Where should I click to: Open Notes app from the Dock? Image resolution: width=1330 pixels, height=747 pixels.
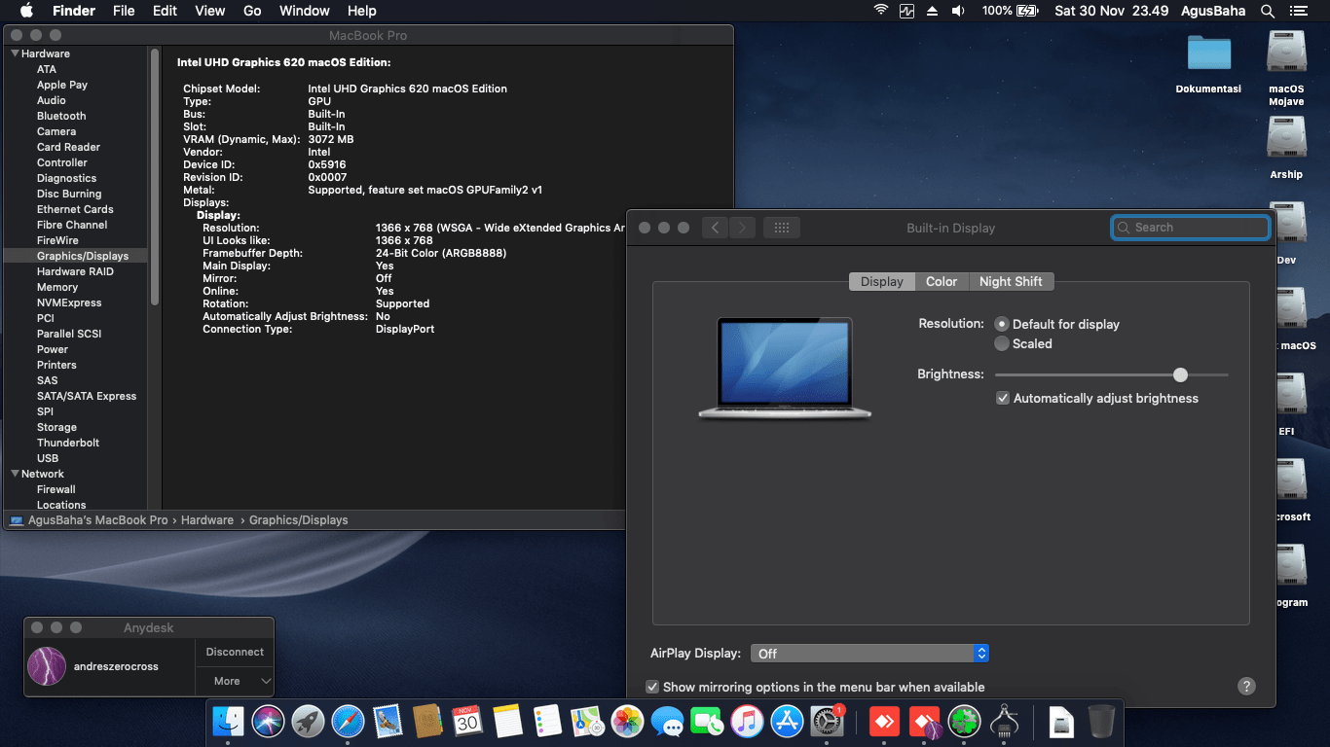pos(508,722)
